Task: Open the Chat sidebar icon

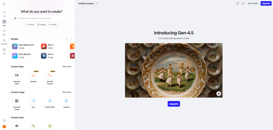Action: pyautogui.click(x=4, y=32)
